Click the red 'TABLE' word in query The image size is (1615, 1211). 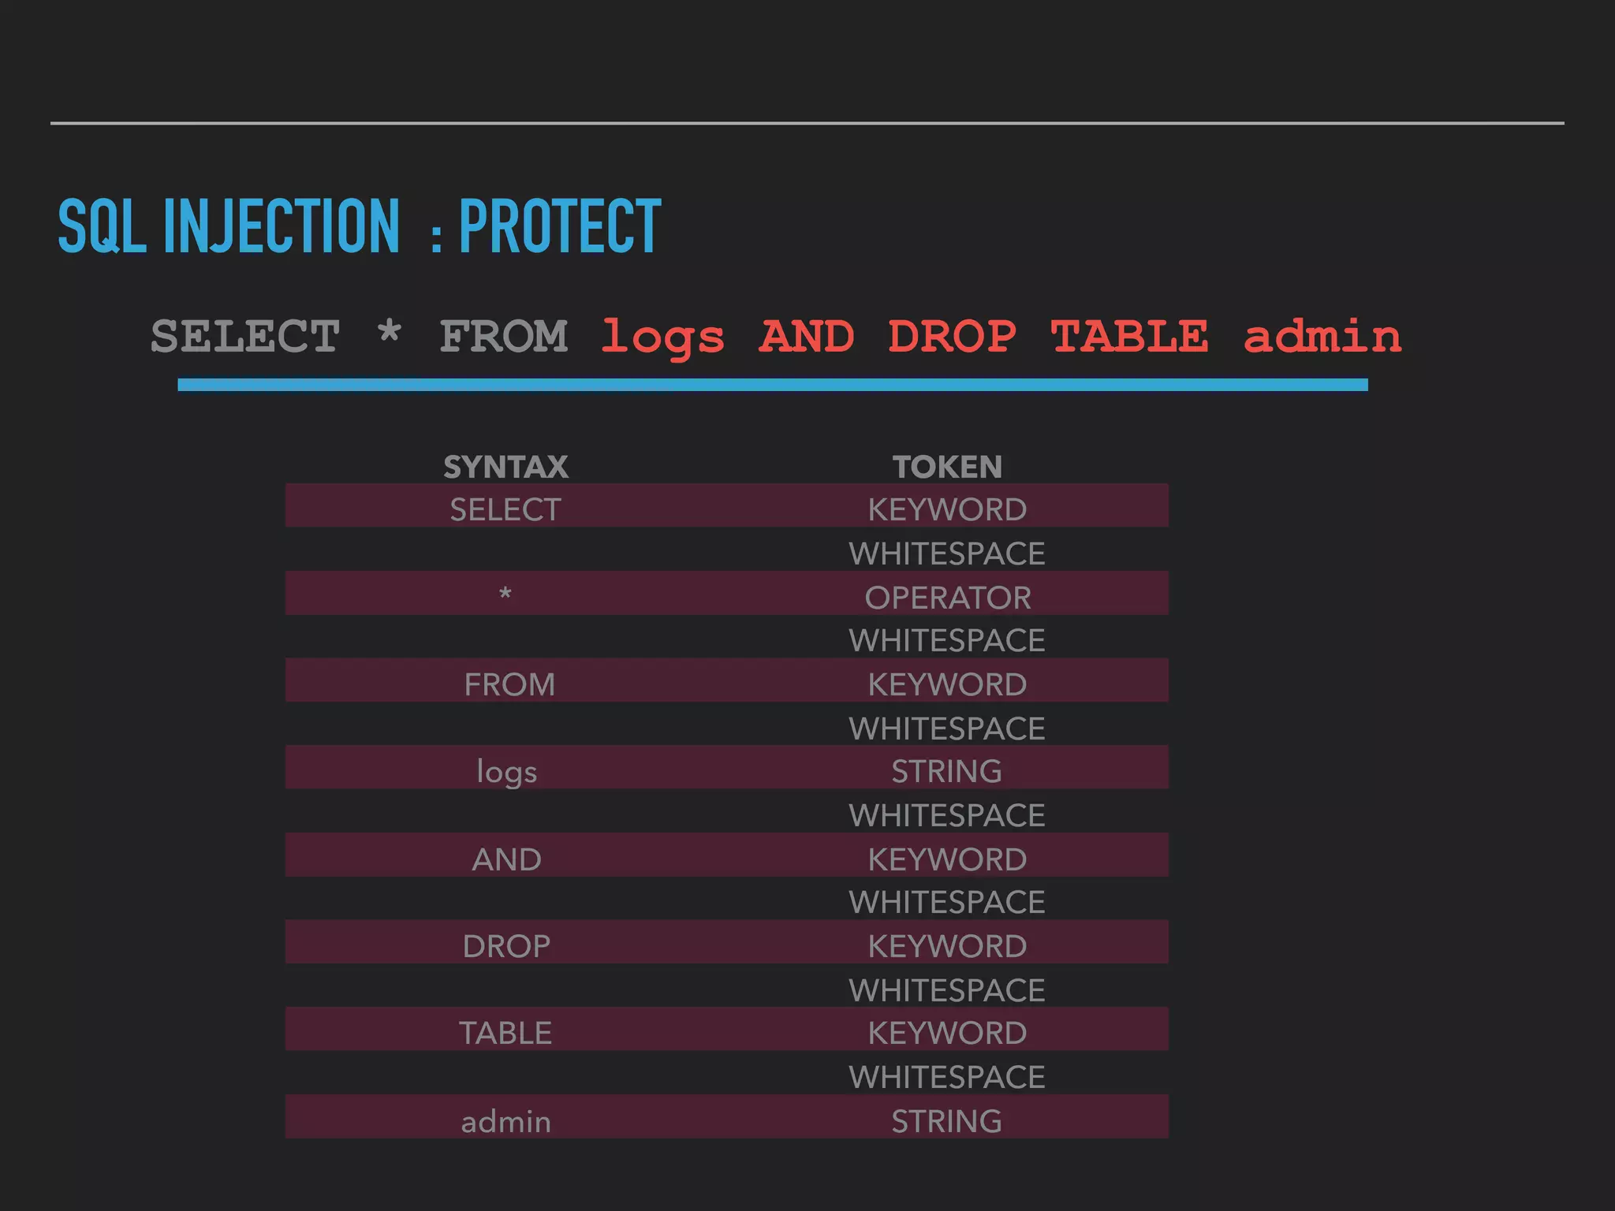(x=1129, y=337)
